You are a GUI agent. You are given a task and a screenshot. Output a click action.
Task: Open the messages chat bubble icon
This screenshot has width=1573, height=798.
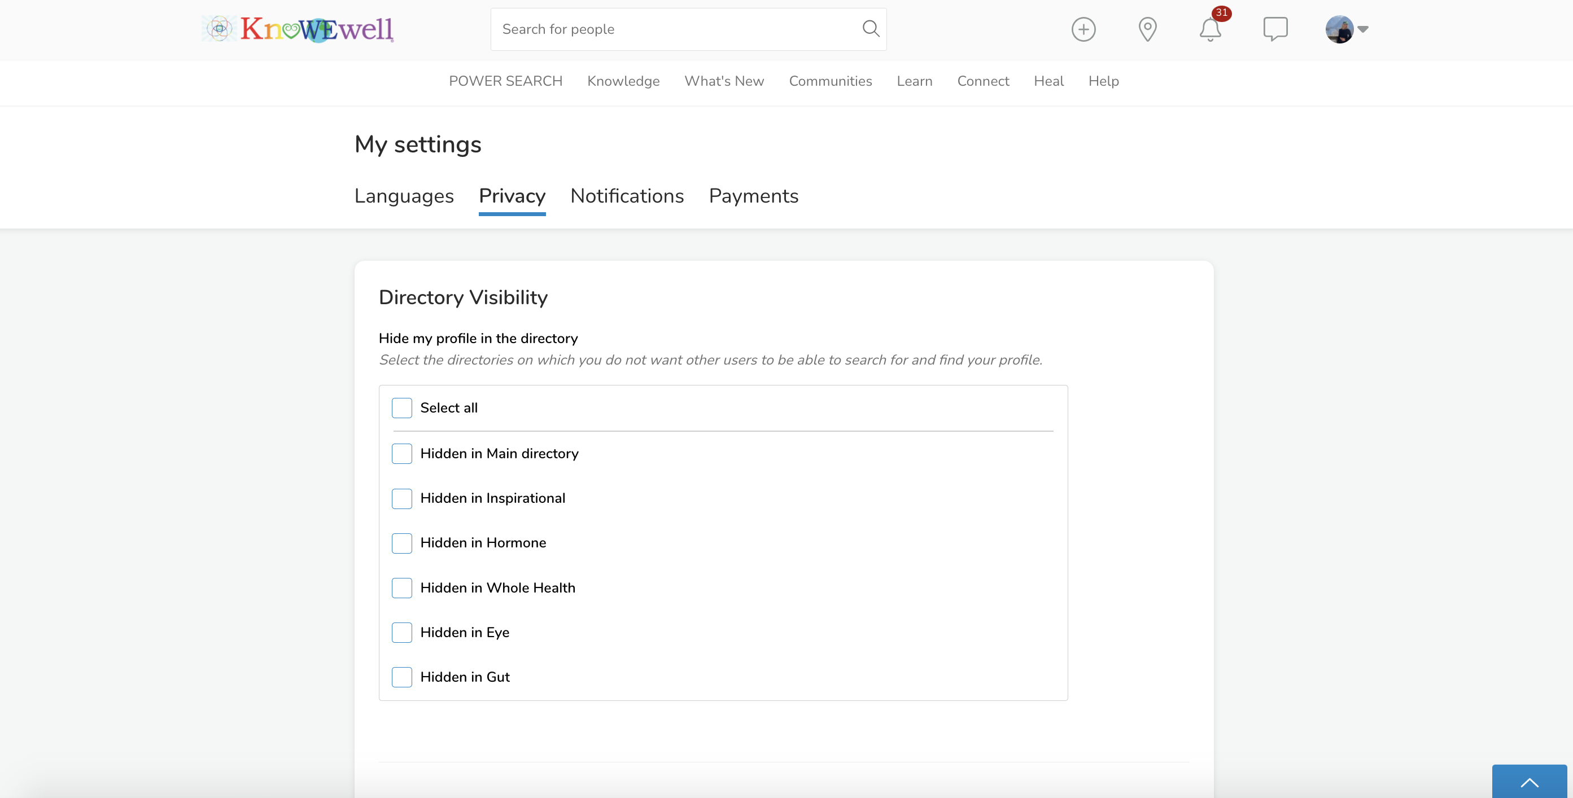[x=1275, y=29]
